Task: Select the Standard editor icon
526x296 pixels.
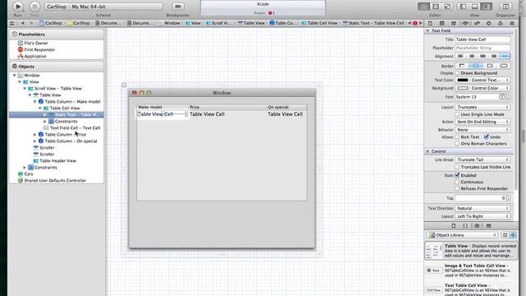Action: coord(424,7)
